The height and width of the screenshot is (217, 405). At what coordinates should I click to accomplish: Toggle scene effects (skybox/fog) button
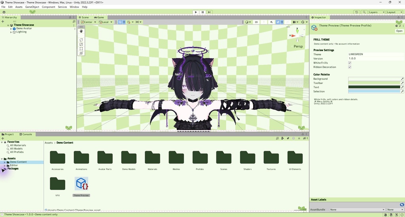(278, 22)
